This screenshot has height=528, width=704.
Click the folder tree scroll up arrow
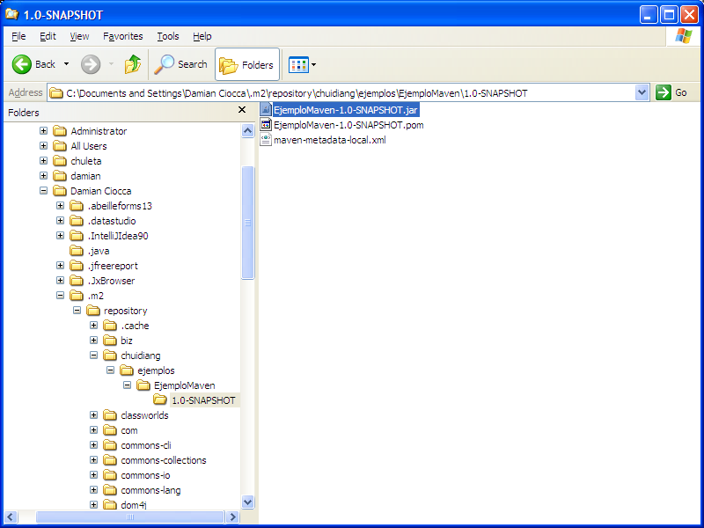point(247,130)
